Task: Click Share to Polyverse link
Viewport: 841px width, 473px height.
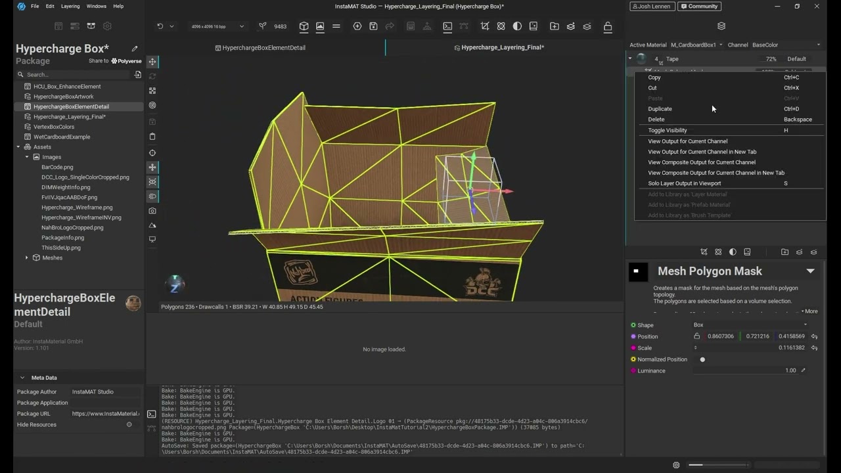Action: (115, 61)
